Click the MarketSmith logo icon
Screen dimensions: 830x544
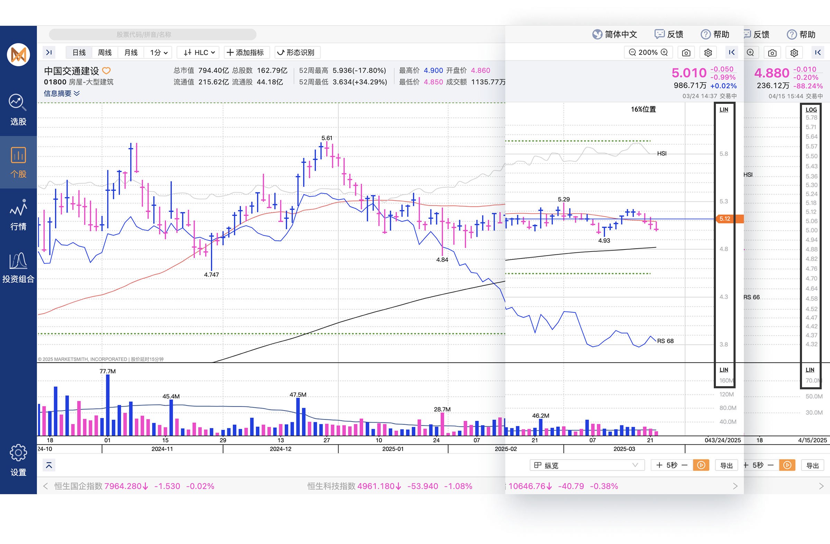(18, 55)
